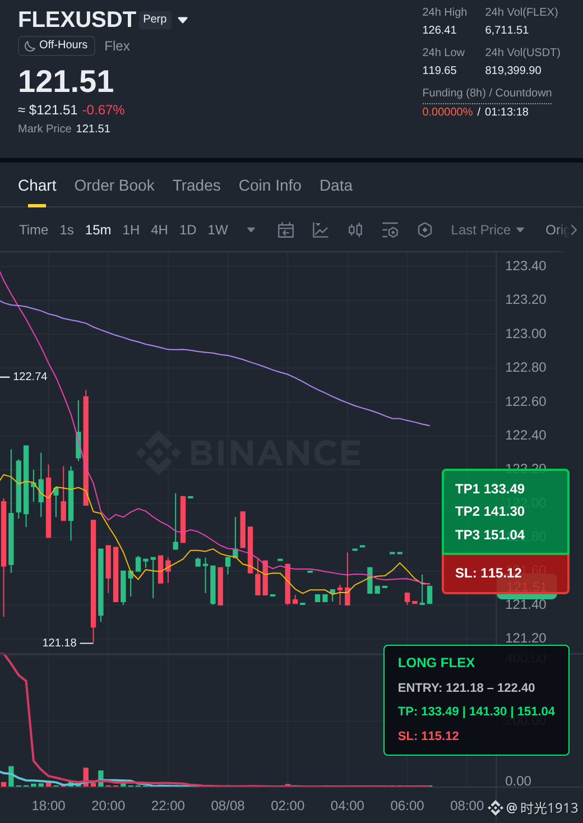Viewport: 583px width, 823px height.
Task: Select the 4H interval
Action: (159, 230)
